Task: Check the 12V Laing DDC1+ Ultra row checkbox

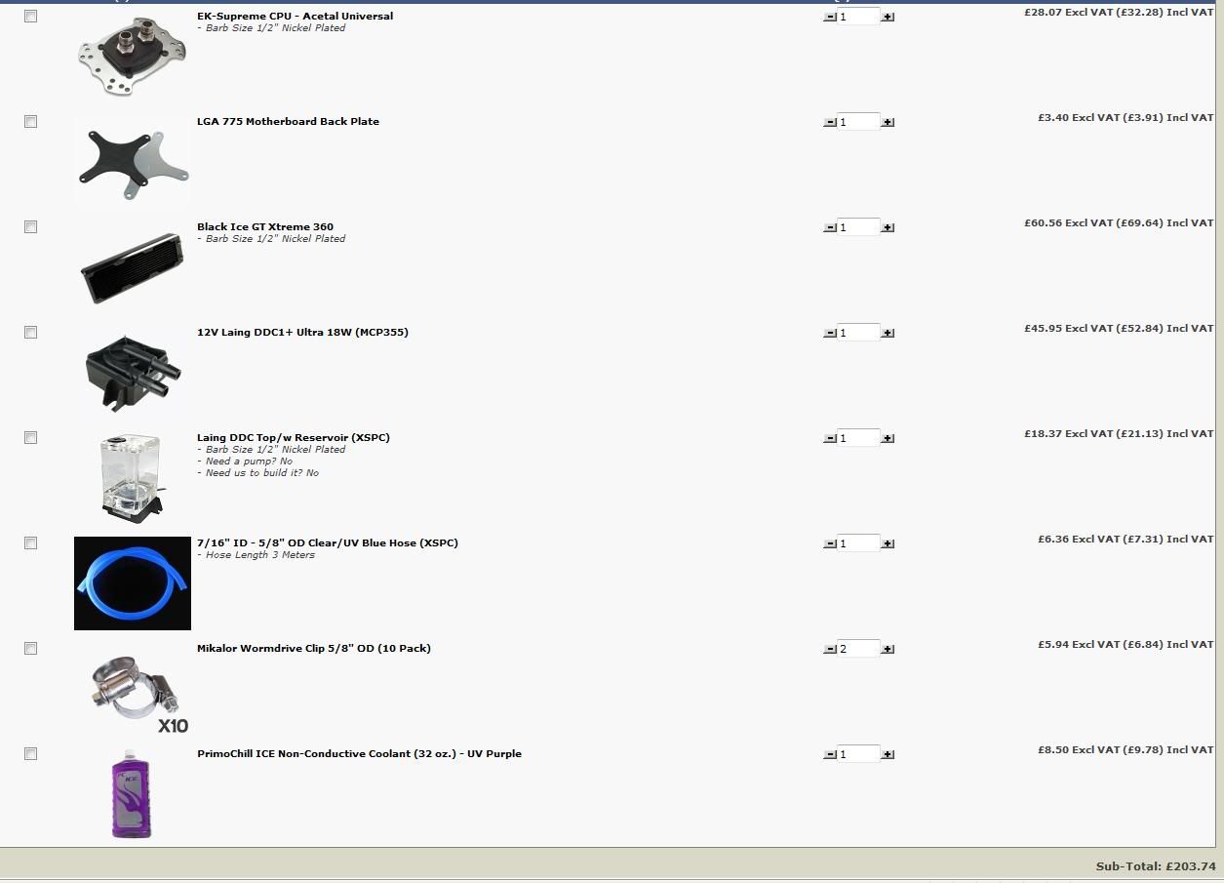Action: coord(30,333)
